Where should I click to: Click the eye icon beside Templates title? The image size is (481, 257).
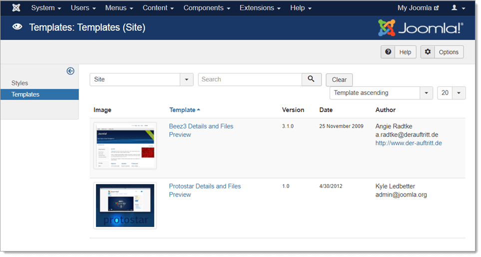coord(17,27)
